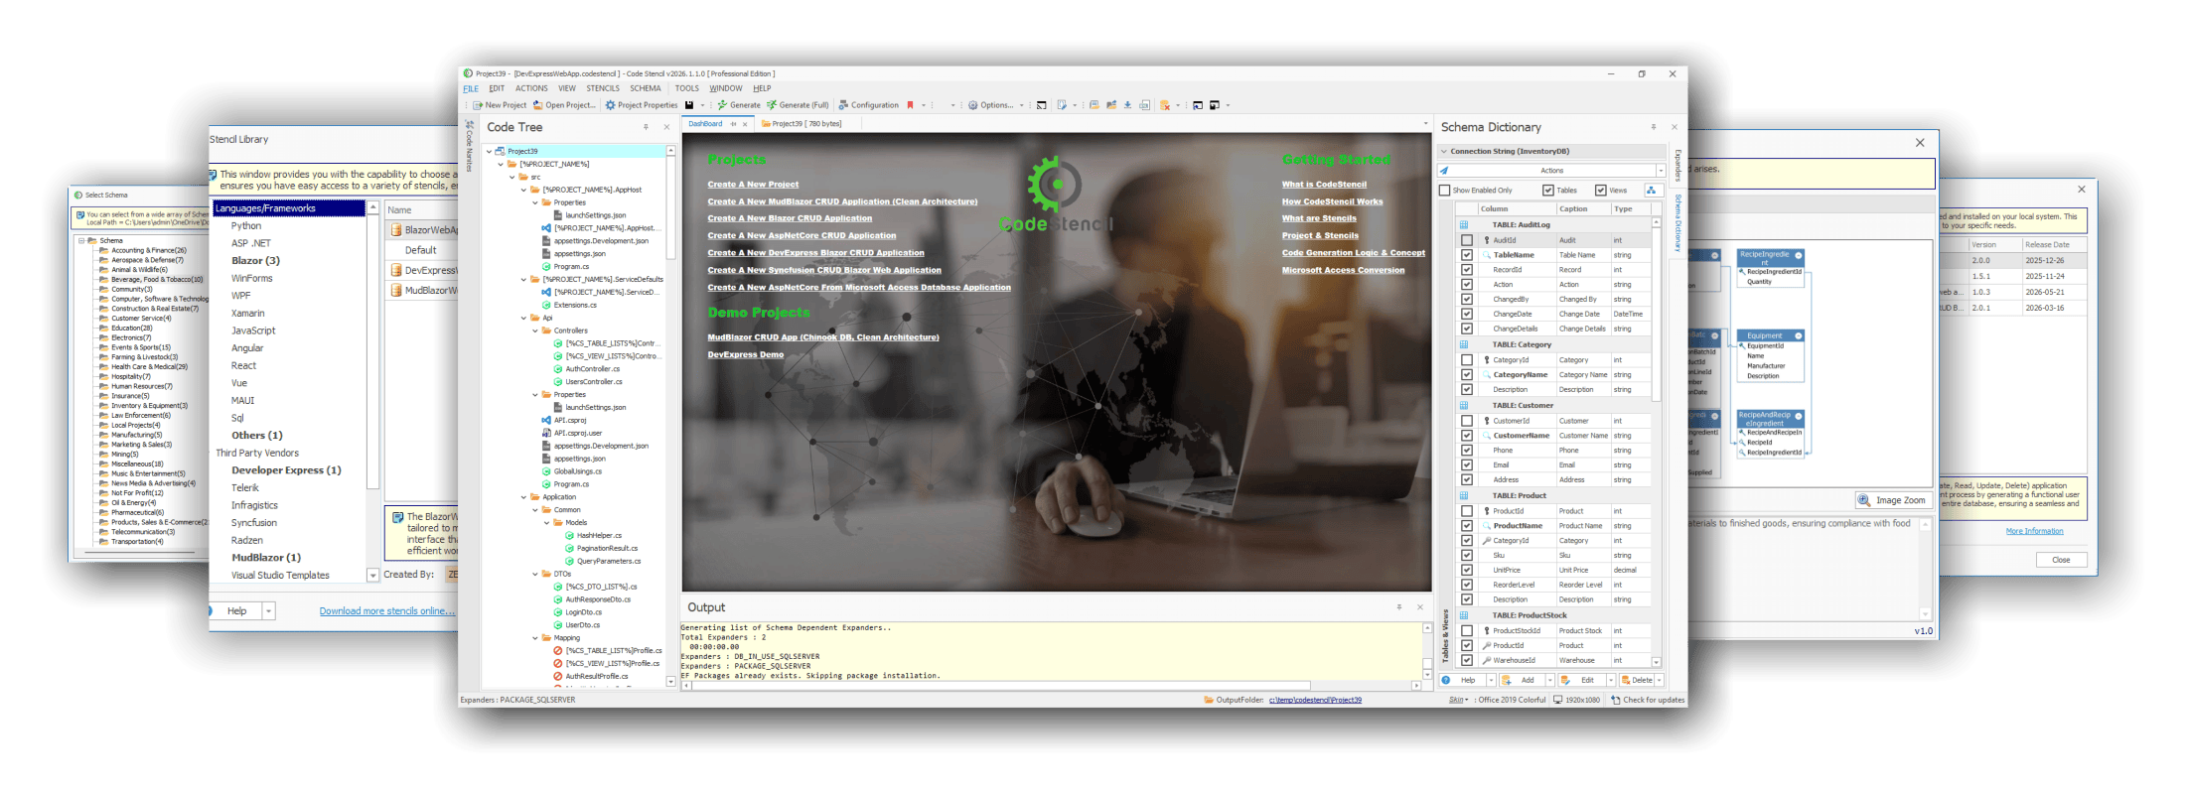Click the Category table grid icon
The width and height of the screenshot is (2188, 794).
[1464, 345]
